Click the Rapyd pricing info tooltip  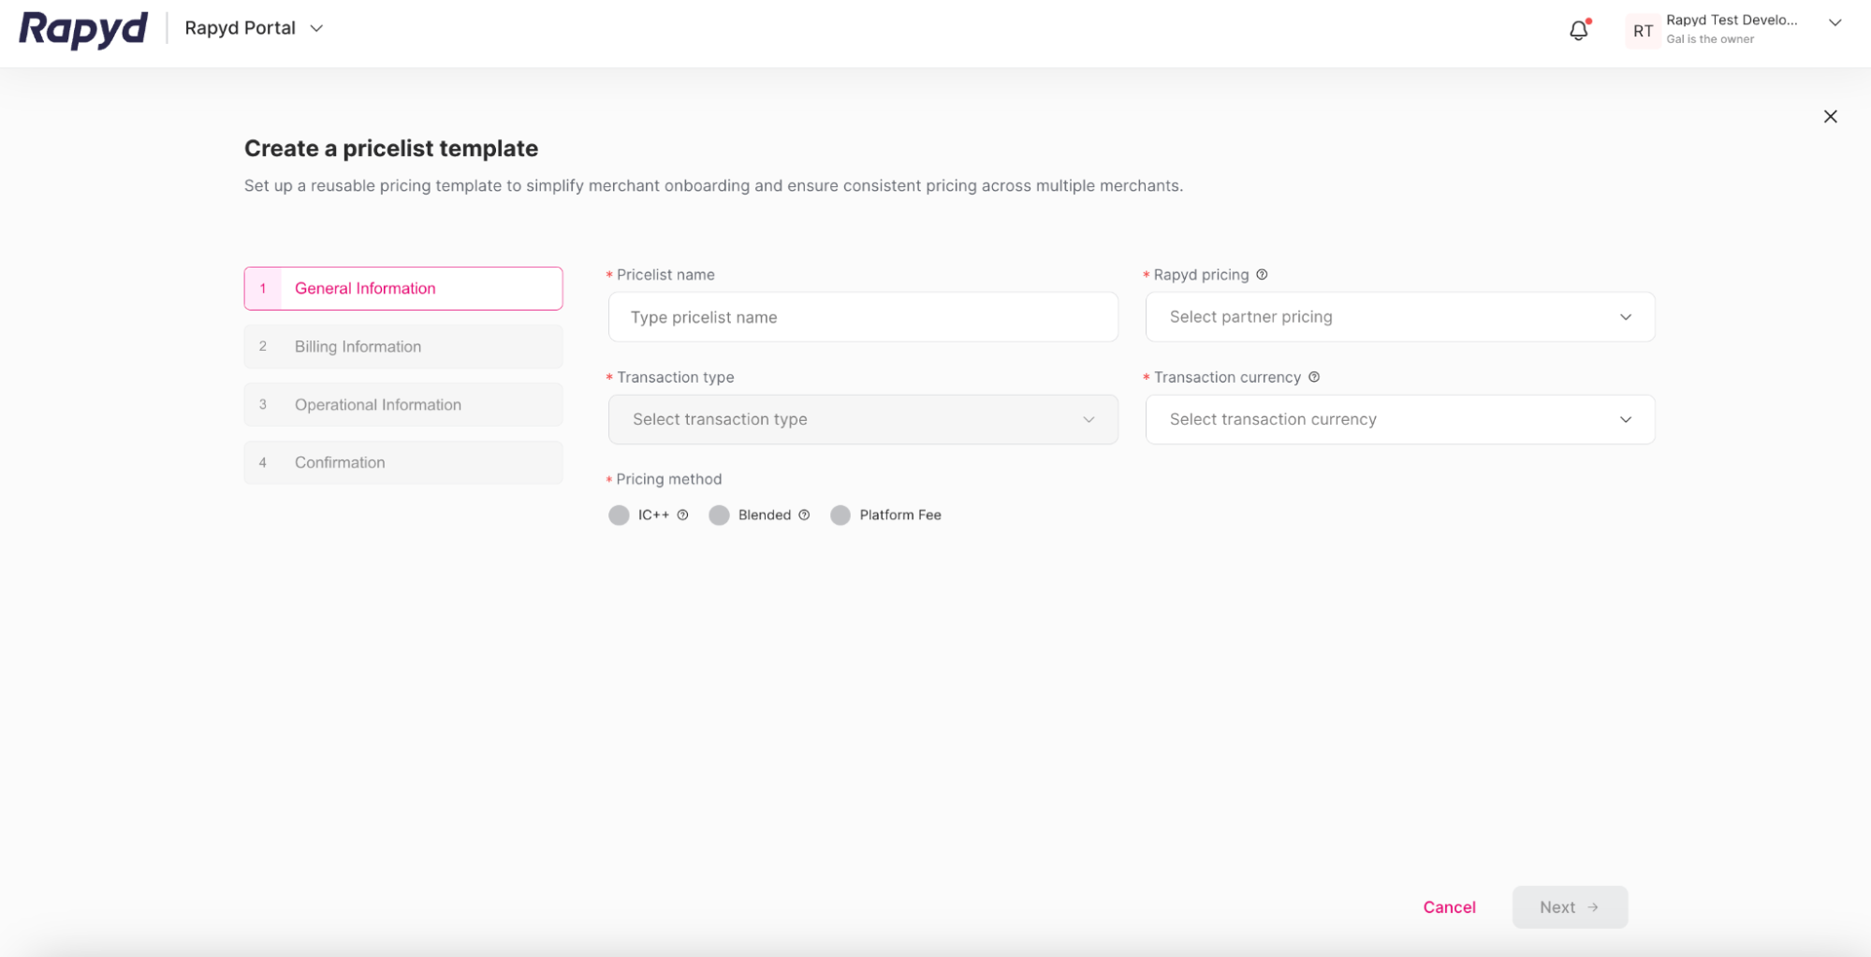pyautogui.click(x=1262, y=274)
